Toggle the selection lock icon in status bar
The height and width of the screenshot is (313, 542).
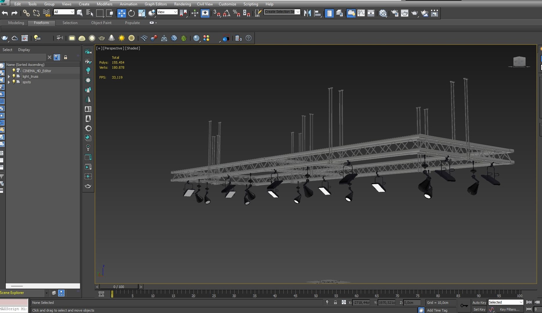pyautogui.click(x=335, y=302)
